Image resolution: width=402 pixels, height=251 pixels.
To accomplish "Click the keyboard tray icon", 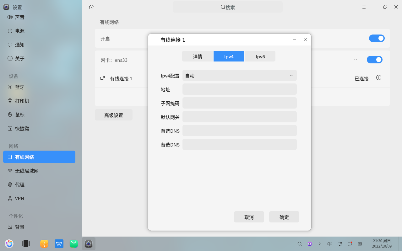I will (x=360, y=244).
